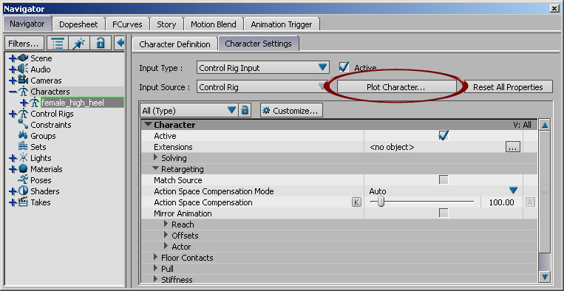564x291 pixels.
Task: Click the 100.00 compensation value field
Action: tap(502, 202)
